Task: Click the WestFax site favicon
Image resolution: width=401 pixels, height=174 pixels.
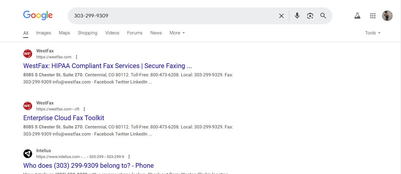Action: pos(28,54)
